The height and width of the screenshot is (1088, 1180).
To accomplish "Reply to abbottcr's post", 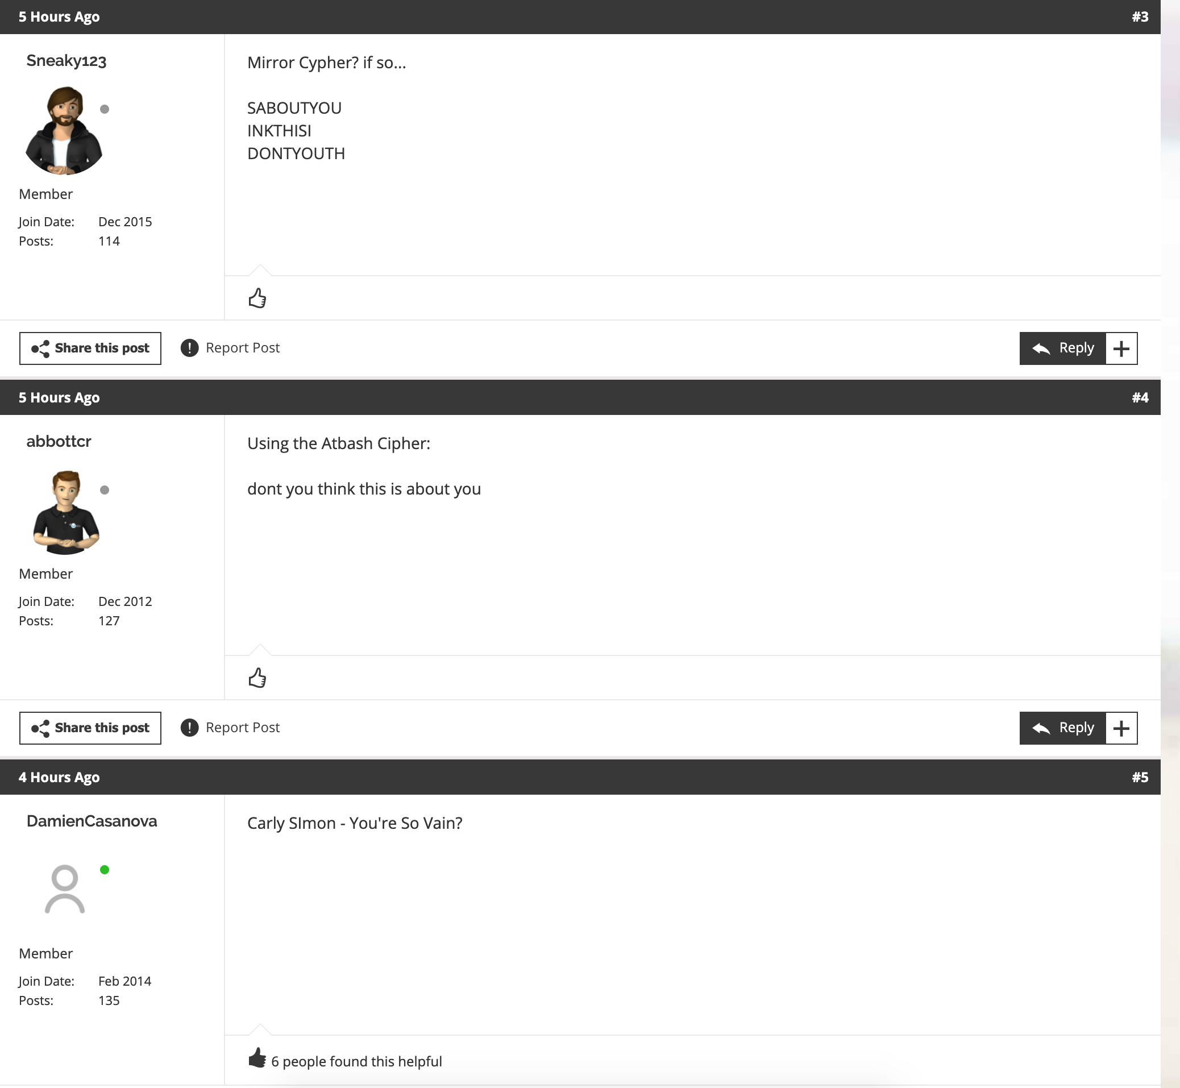I will pos(1063,728).
